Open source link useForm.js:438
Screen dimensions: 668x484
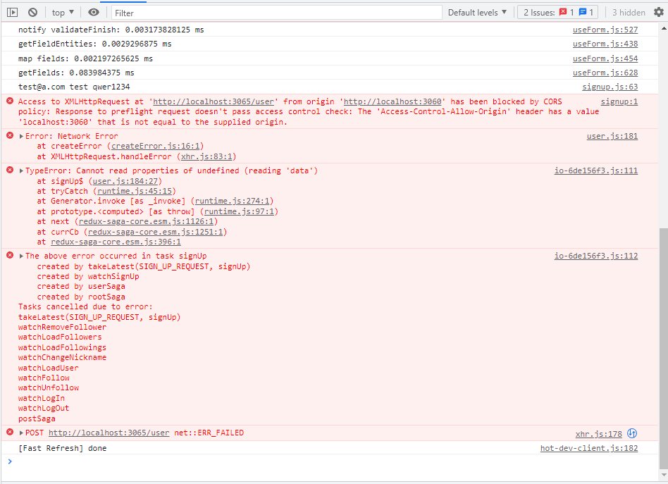point(605,44)
